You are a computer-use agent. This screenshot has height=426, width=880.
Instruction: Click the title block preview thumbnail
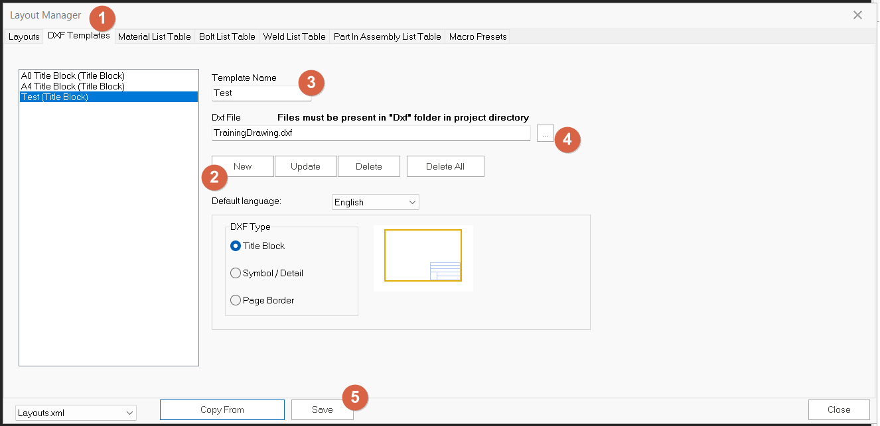[x=423, y=257]
